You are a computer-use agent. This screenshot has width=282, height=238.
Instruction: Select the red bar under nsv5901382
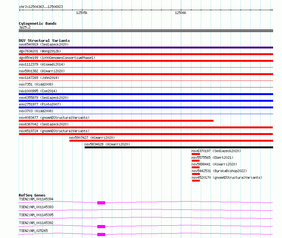[146, 74]
